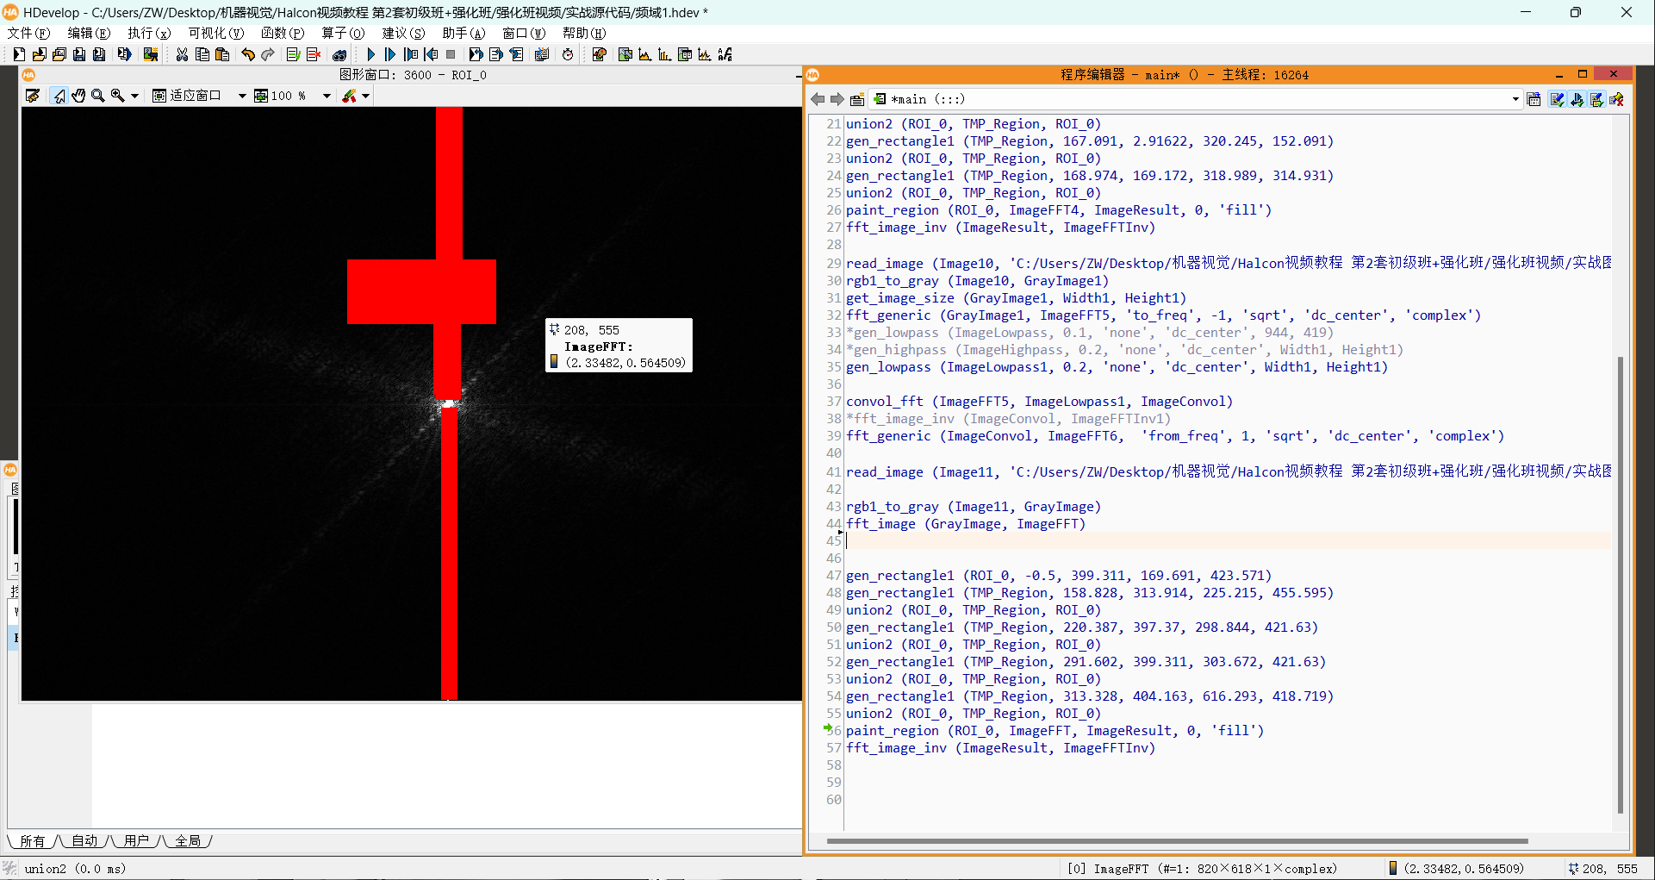Image resolution: width=1655 pixels, height=880 pixels.
Task: Open the 适应窗口 zoom mode dropdown
Action: coord(242,96)
